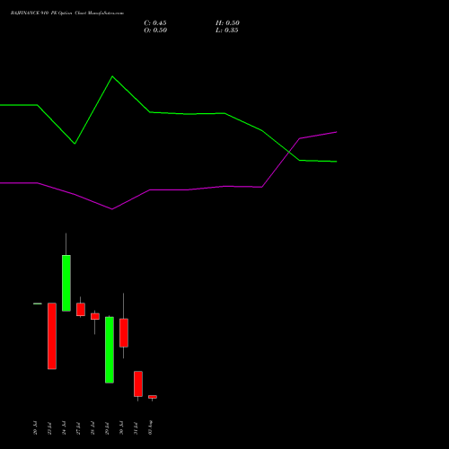Click the large red candle left of the tallest green candle
Viewport: 449px width, 449px height.
(52, 336)
